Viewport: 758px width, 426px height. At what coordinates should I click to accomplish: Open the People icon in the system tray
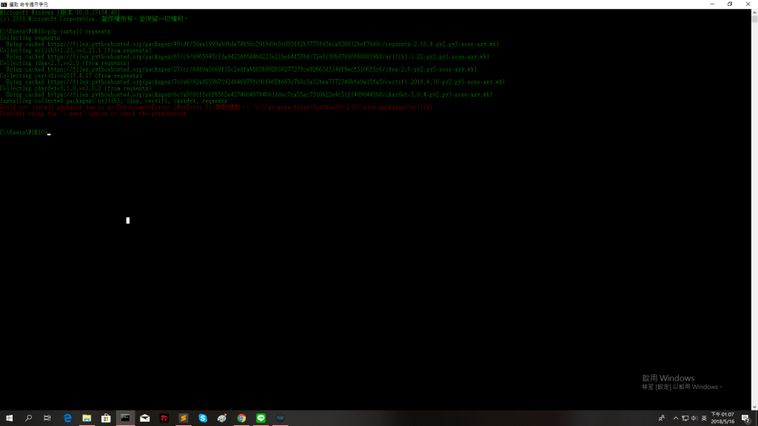[x=661, y=419]
